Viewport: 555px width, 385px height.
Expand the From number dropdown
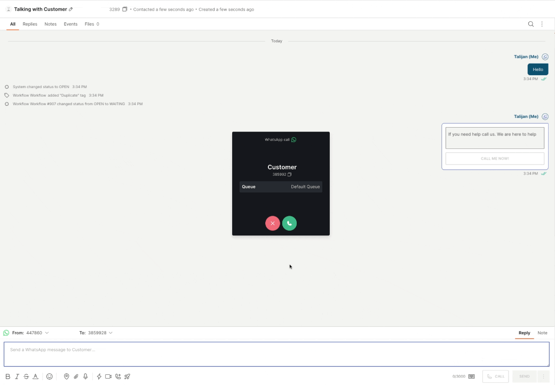47,333
